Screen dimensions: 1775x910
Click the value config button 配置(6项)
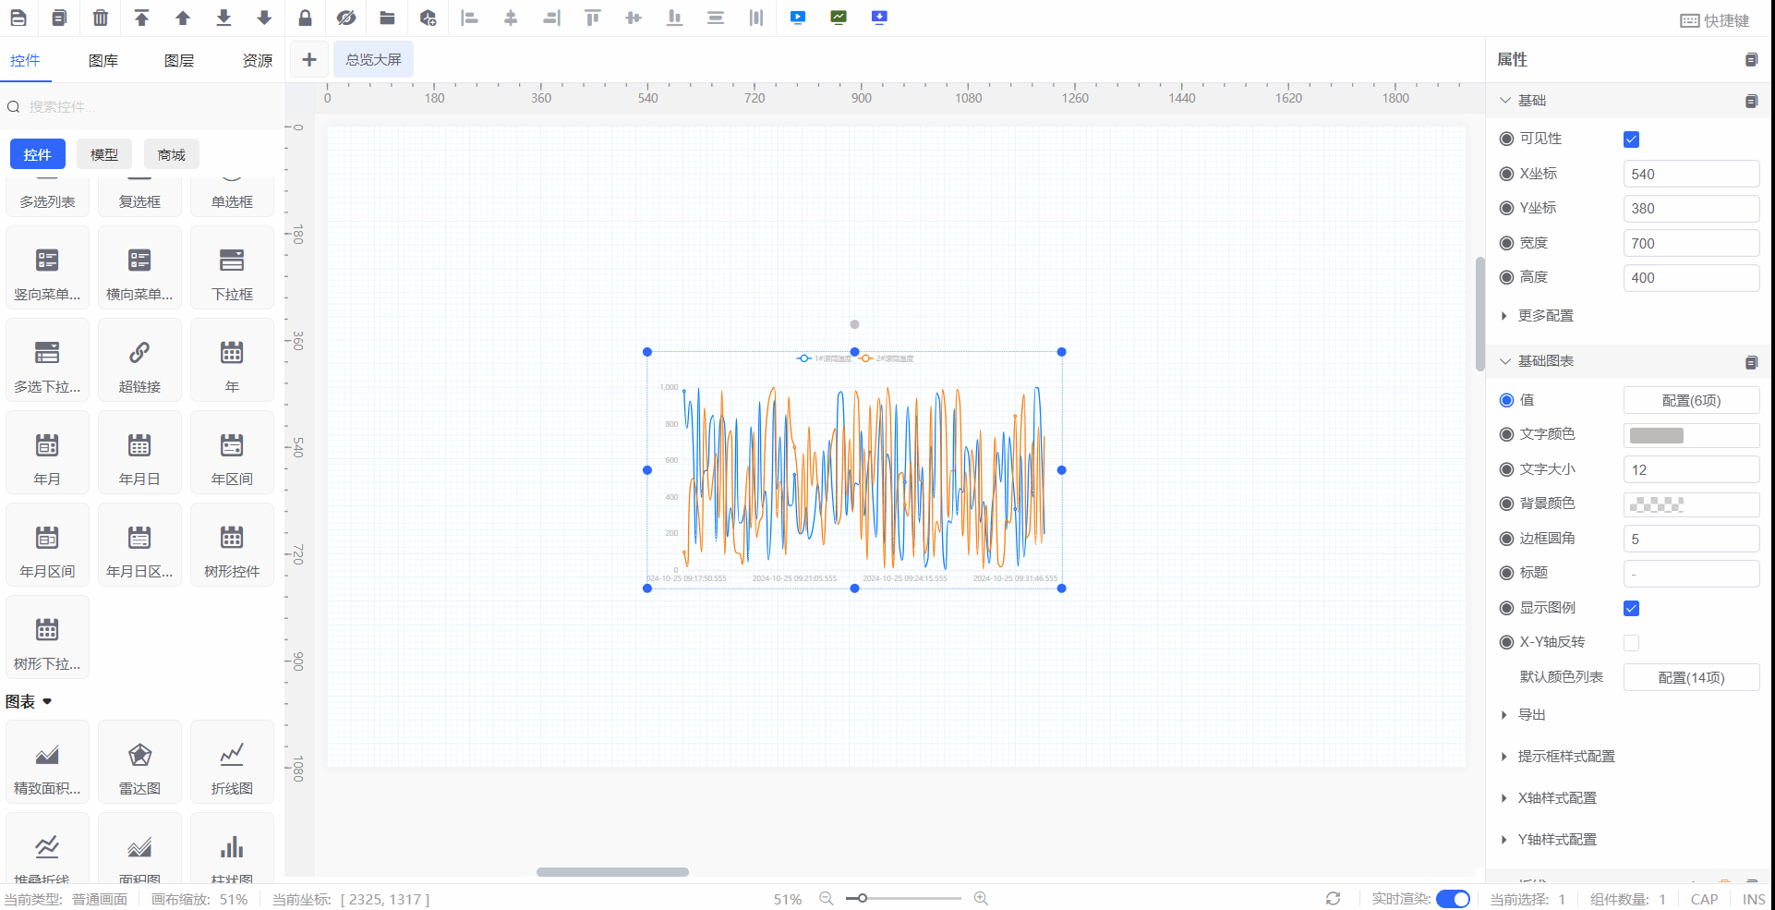click(1690, 400)
